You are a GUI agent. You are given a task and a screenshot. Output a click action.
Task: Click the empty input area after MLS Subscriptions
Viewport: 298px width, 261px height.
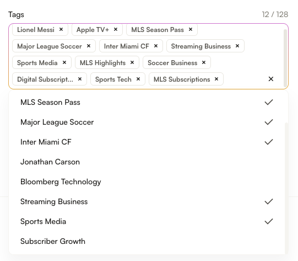point(245,79)
